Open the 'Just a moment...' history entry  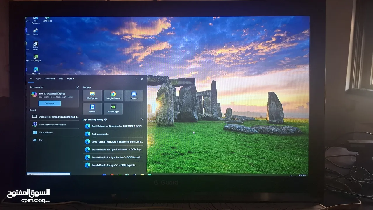tap(113, 134)
